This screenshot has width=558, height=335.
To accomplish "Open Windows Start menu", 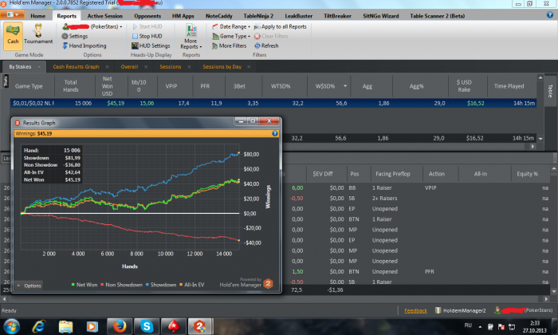I will click(11, 326).
